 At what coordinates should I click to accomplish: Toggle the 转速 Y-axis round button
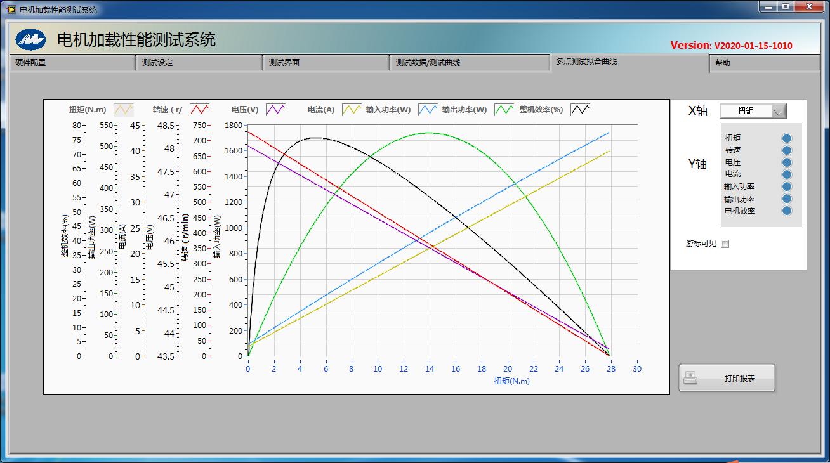point(787,150)
